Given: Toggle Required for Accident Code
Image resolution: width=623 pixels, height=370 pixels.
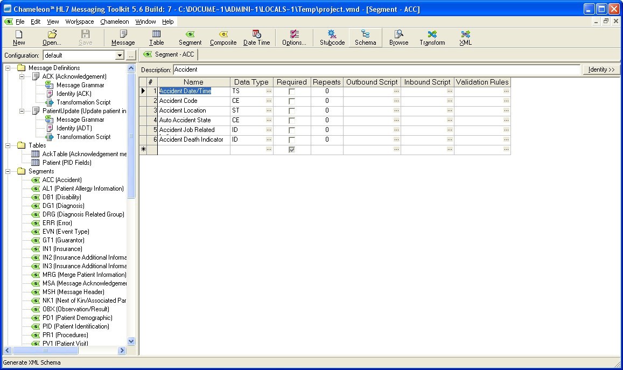Looking at the screenshot, I should (x=292, y=101).
